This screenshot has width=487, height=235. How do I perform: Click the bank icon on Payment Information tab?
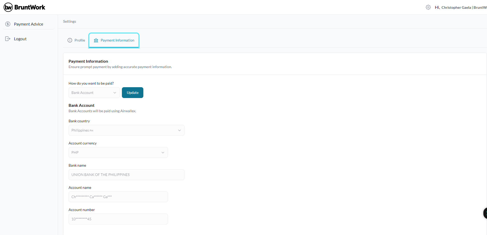coord(96,40)
